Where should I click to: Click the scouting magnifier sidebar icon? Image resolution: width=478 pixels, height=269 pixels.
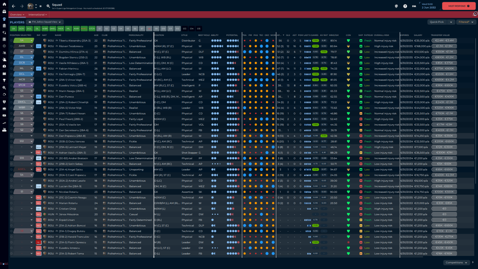point(4,87)
